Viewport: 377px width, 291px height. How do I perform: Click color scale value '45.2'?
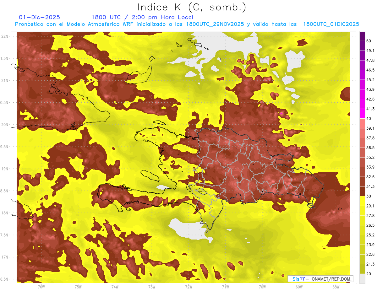pos(370,80)
